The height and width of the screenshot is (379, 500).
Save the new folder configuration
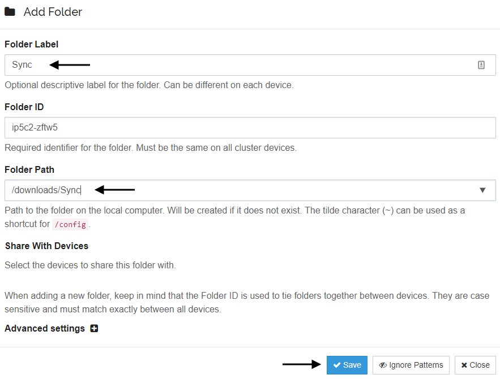(347, 365)
